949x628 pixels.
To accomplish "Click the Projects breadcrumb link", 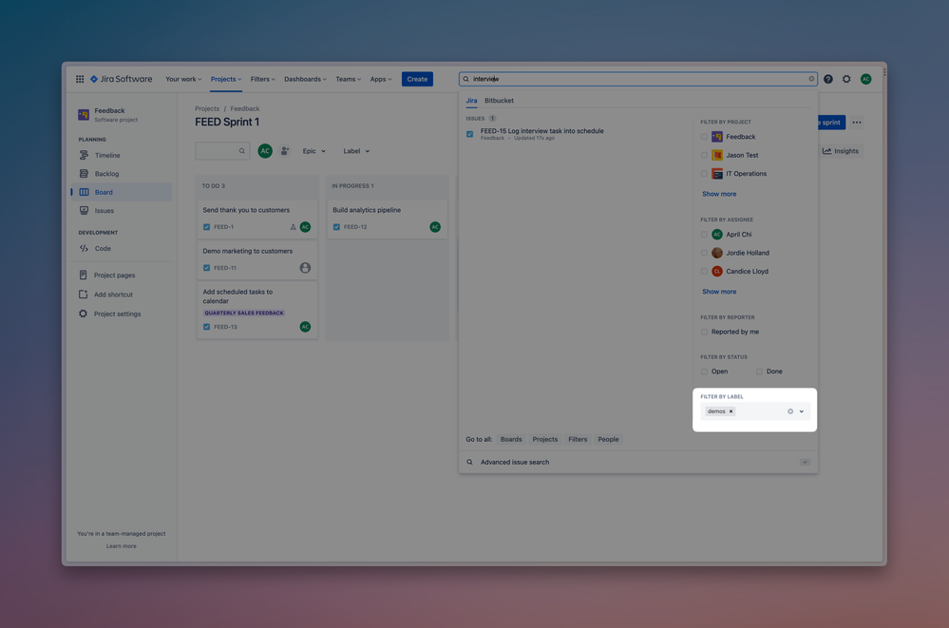I will (x=207, y=109).
